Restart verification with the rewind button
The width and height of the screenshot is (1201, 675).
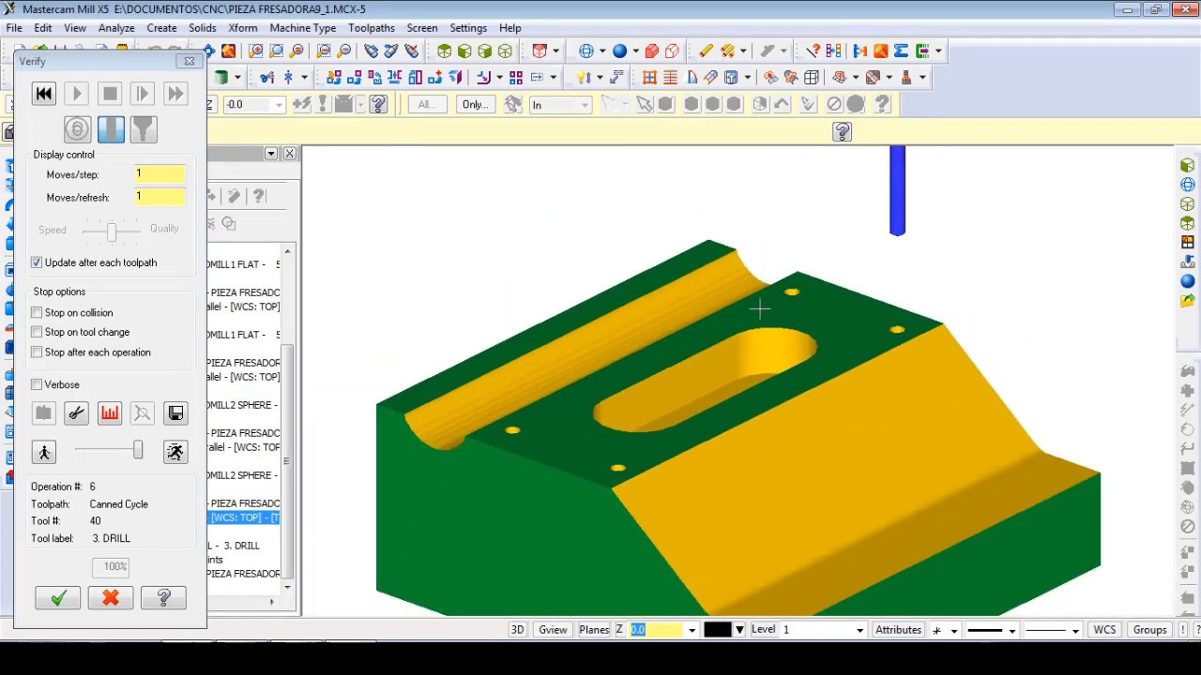pos(43,94)
